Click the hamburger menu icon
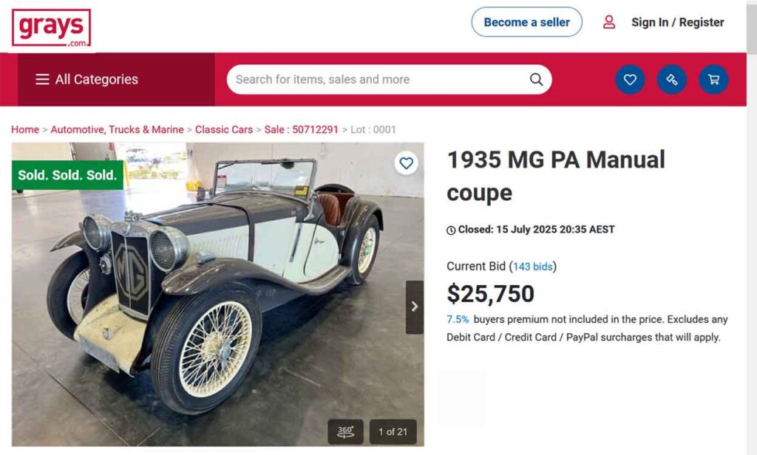 click(42, 80)
